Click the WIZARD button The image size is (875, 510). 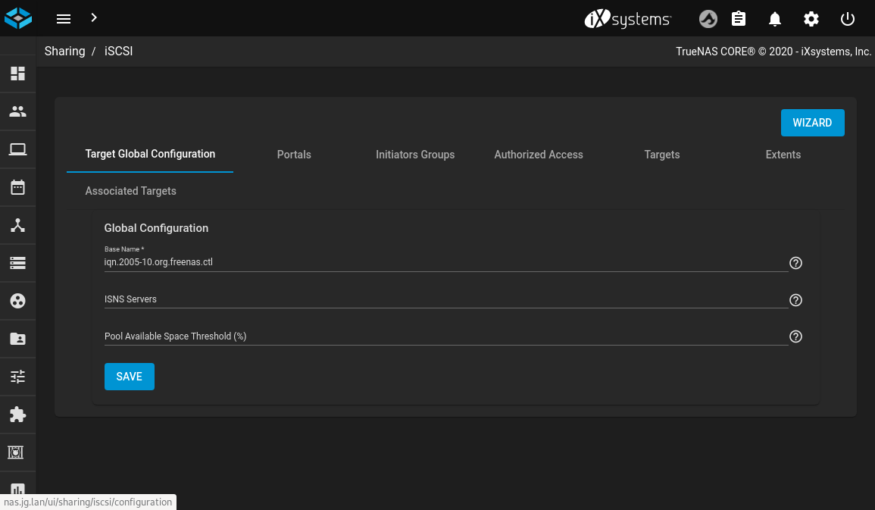812,123
